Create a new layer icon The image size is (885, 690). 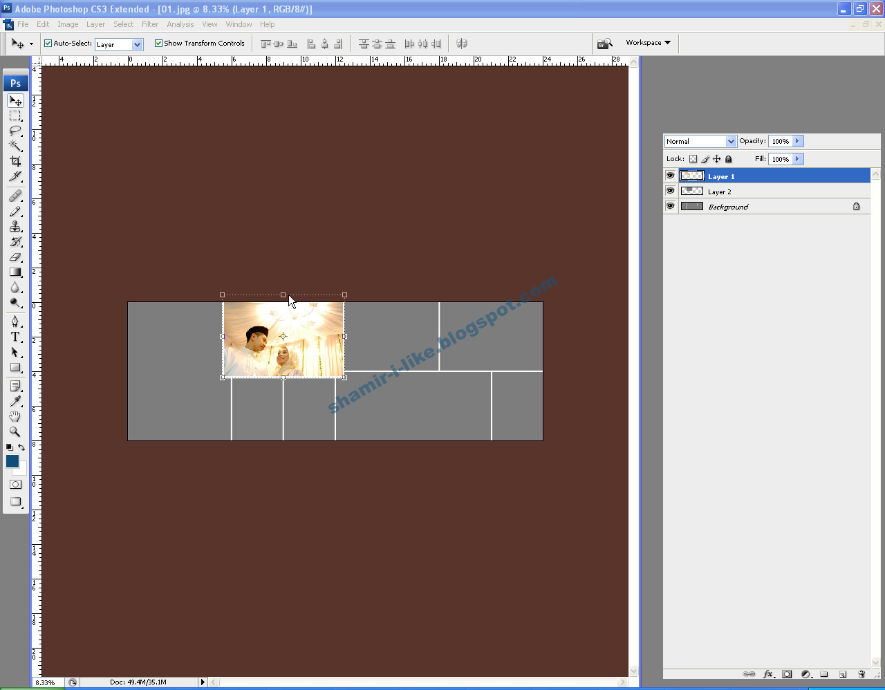click(x=843, y=674)
